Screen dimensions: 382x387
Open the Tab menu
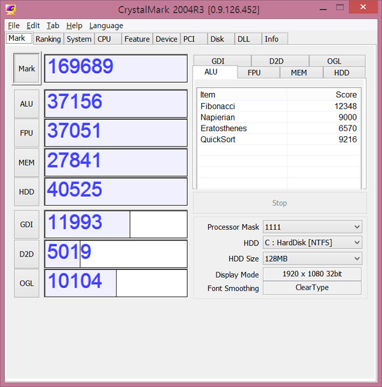tap(53, 25)
